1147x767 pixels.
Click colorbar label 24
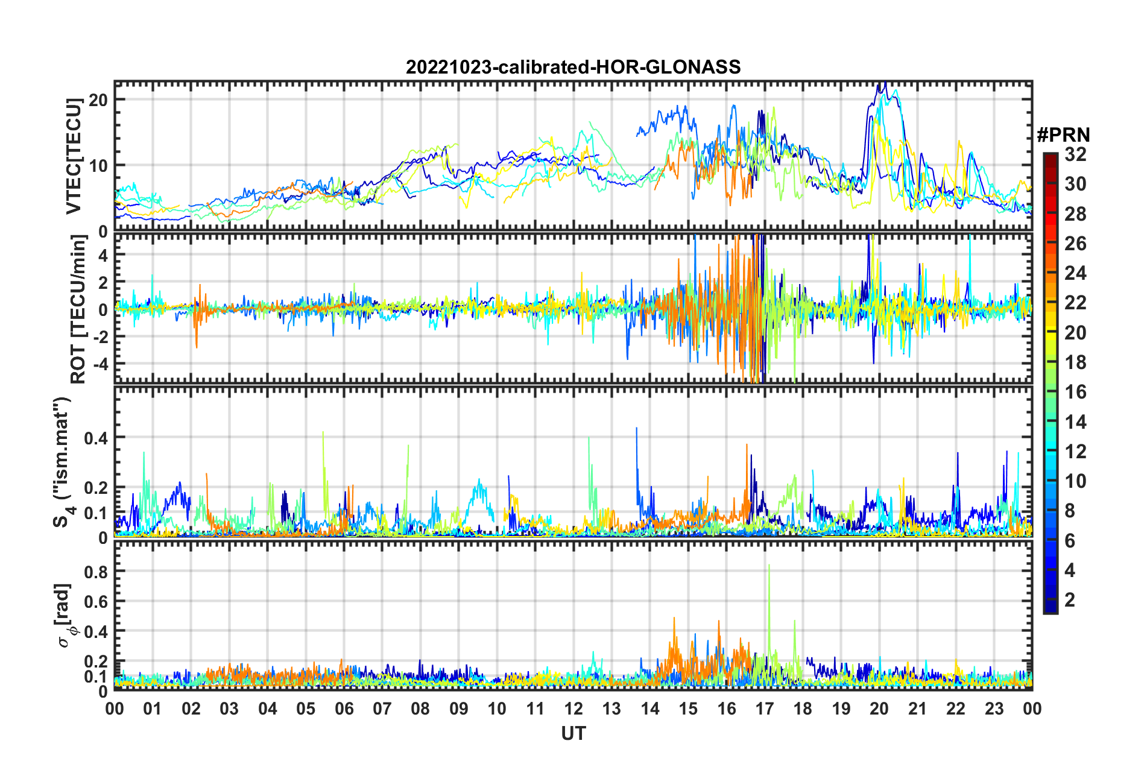[1076, 273]
